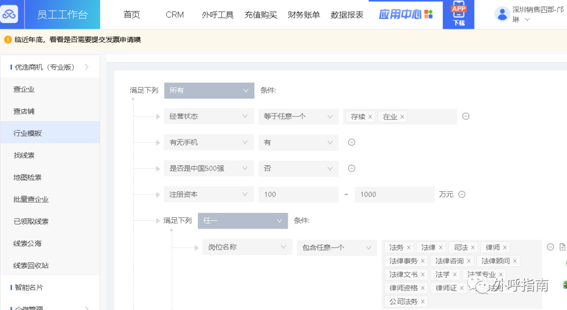Remove the 法律顾问 tag
Viewport: 567px width, 310px height.
pyautogui.click(x=515, y=261)
